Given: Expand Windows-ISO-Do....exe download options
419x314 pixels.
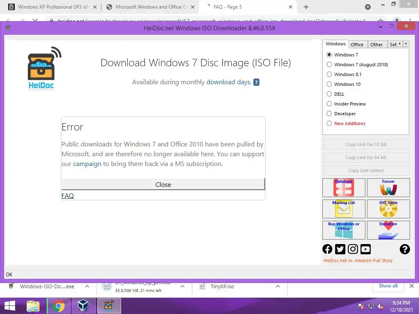Looking at the screenshot, I should click(87, 286).
